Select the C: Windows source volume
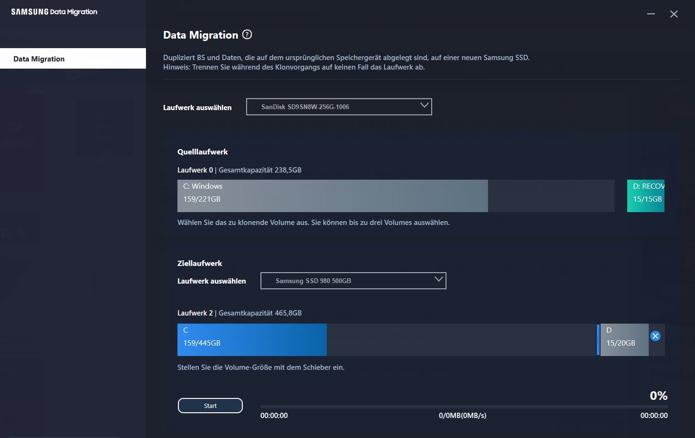 (x=396, y=196)
